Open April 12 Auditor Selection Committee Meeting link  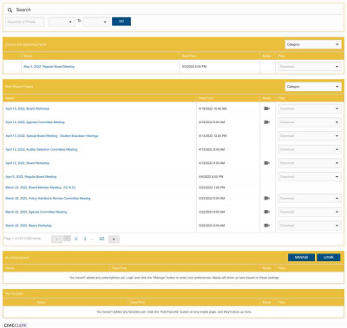click(42, 149)
